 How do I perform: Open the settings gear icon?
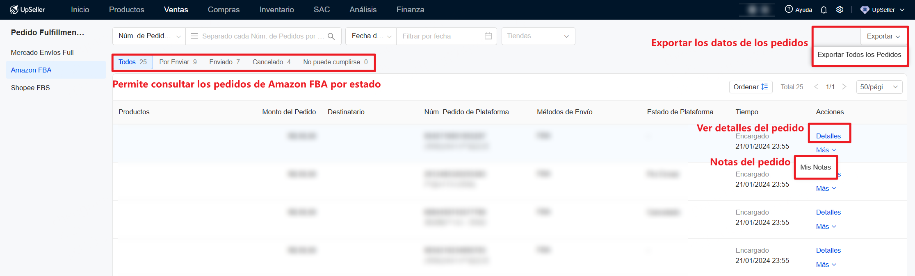pyautogui.click(x=840, y=9)
